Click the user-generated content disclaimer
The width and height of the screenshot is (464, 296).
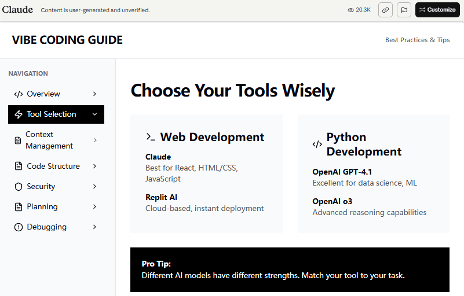pos(95,10)
